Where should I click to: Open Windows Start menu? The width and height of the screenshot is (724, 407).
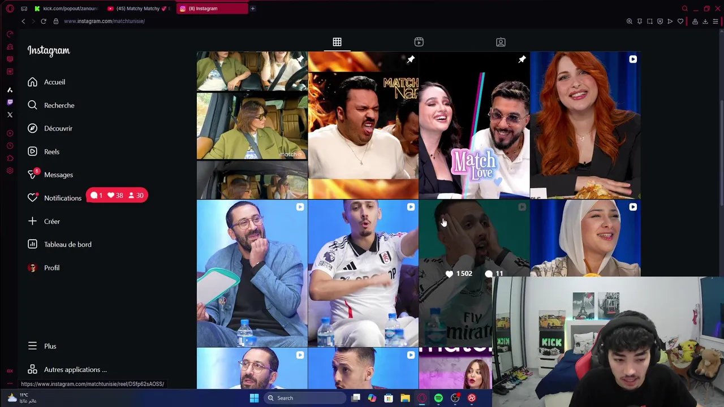point(254,398)
